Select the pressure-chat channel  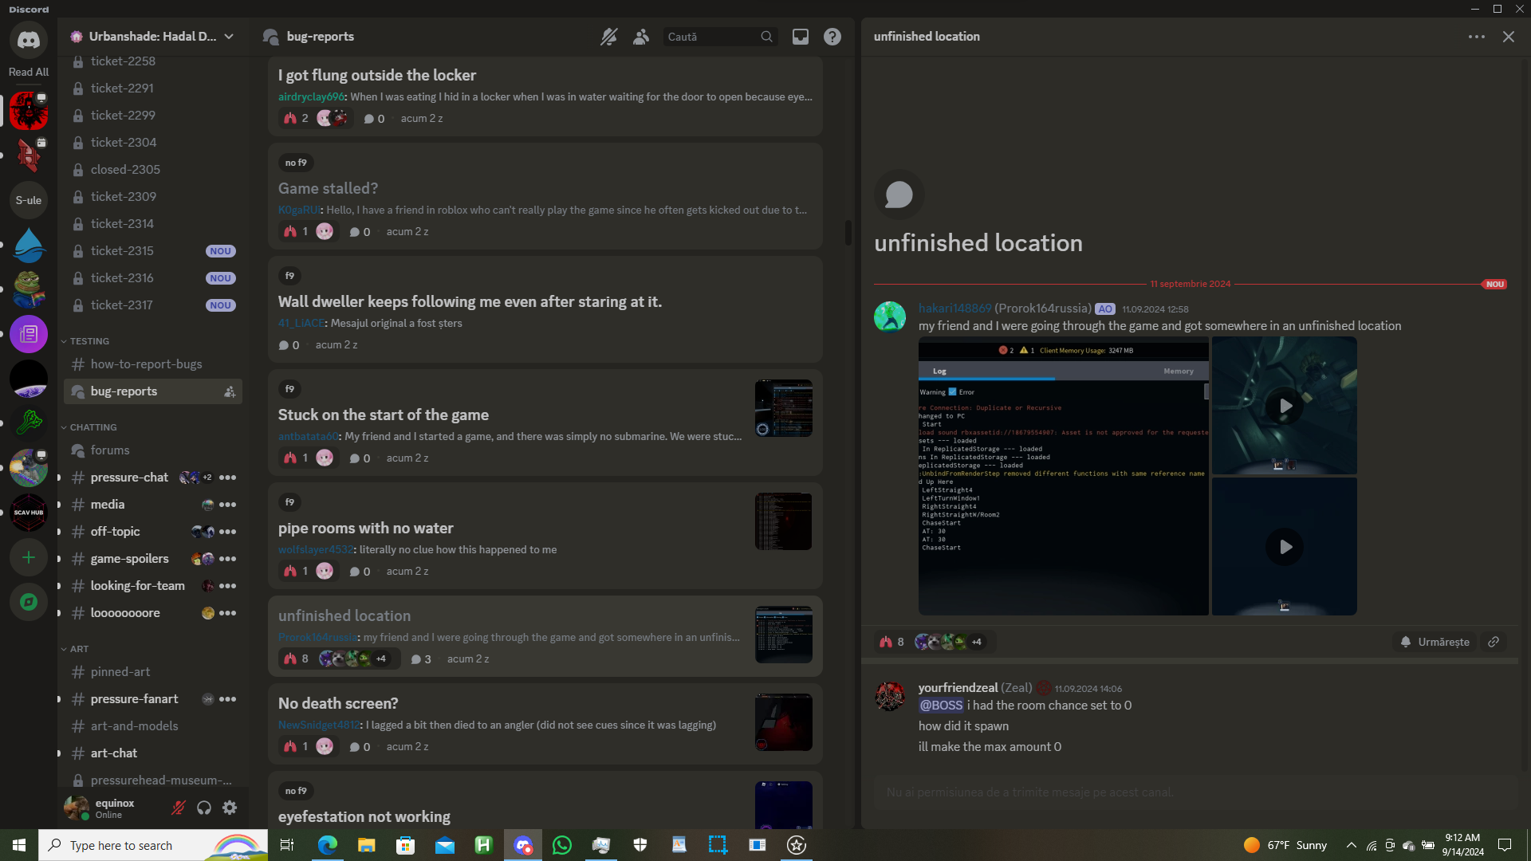pos(129,478)
